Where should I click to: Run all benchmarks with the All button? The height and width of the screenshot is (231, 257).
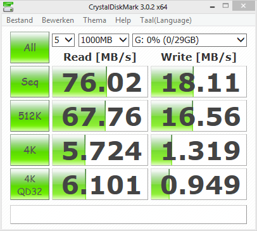[30, 47]
